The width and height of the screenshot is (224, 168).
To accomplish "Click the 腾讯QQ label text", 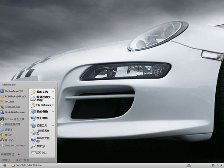I will (x=9, y=140).
